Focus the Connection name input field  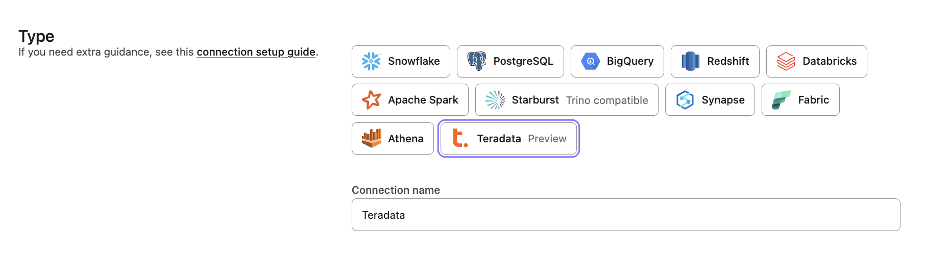click(x=625, y=215)
